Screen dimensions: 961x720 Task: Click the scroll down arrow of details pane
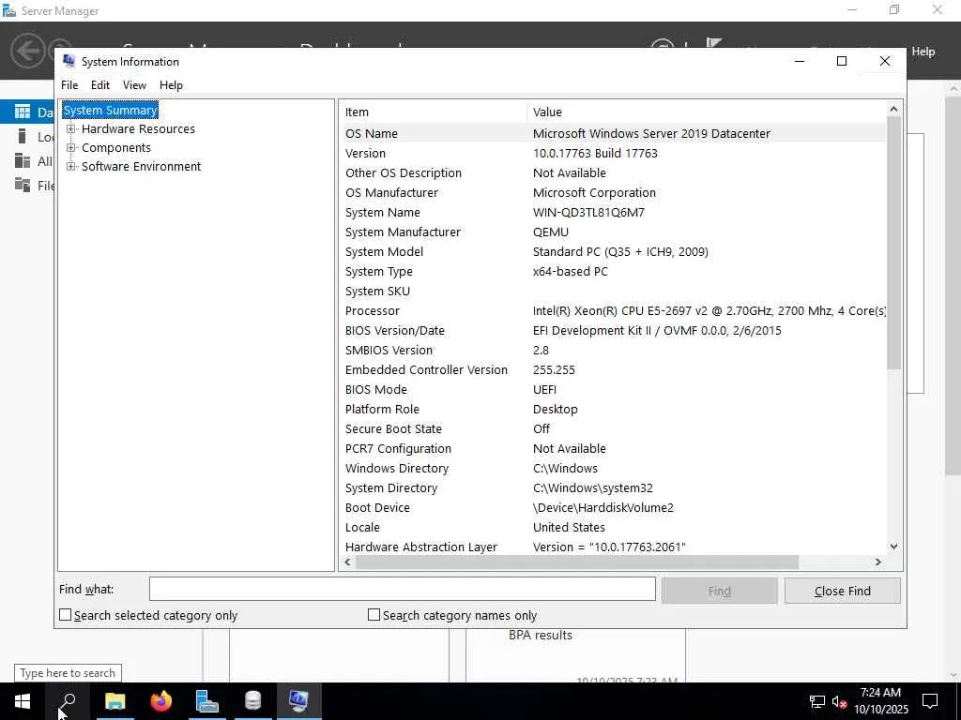[x=893, y=547]
